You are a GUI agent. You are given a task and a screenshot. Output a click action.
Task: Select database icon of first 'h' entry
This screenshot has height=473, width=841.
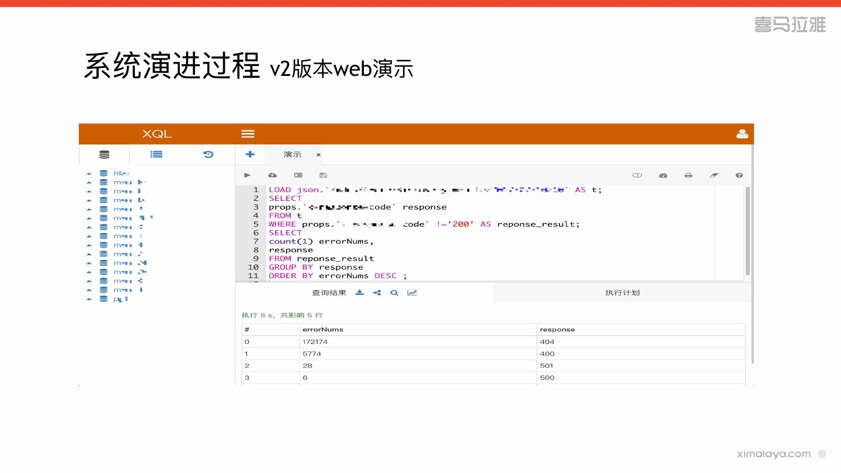[103, 173]
